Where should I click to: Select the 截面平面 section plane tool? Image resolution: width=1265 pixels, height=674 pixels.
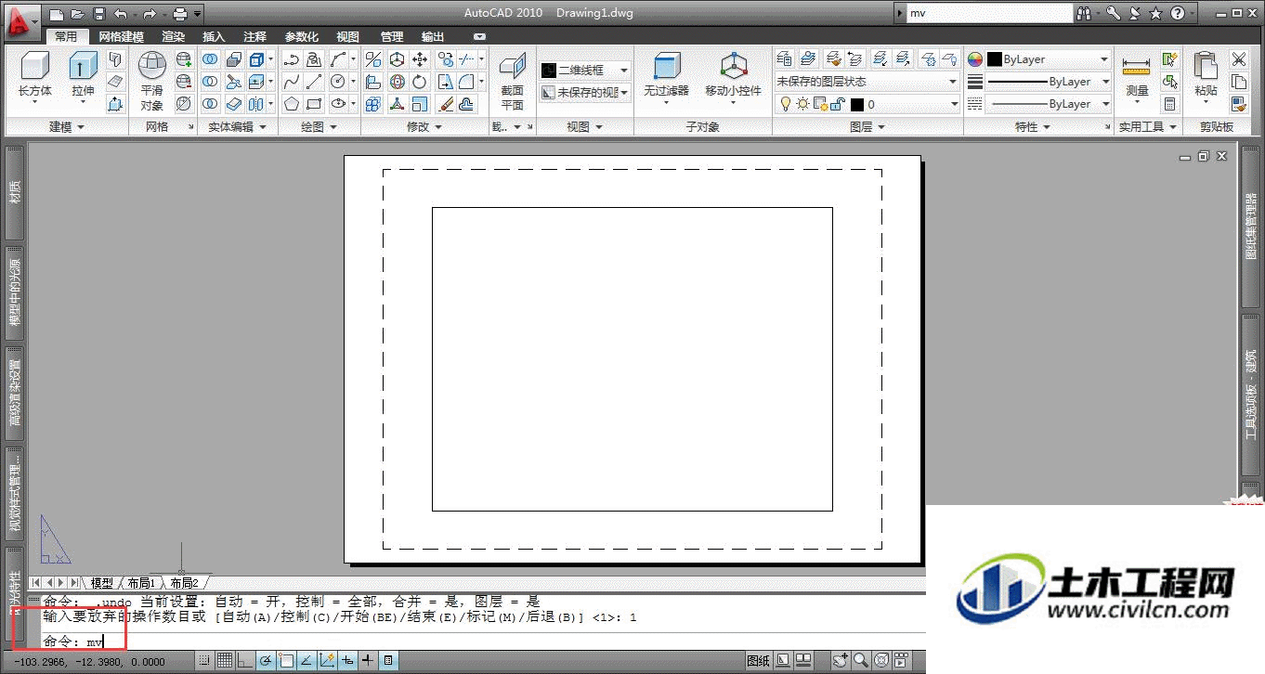513,82
